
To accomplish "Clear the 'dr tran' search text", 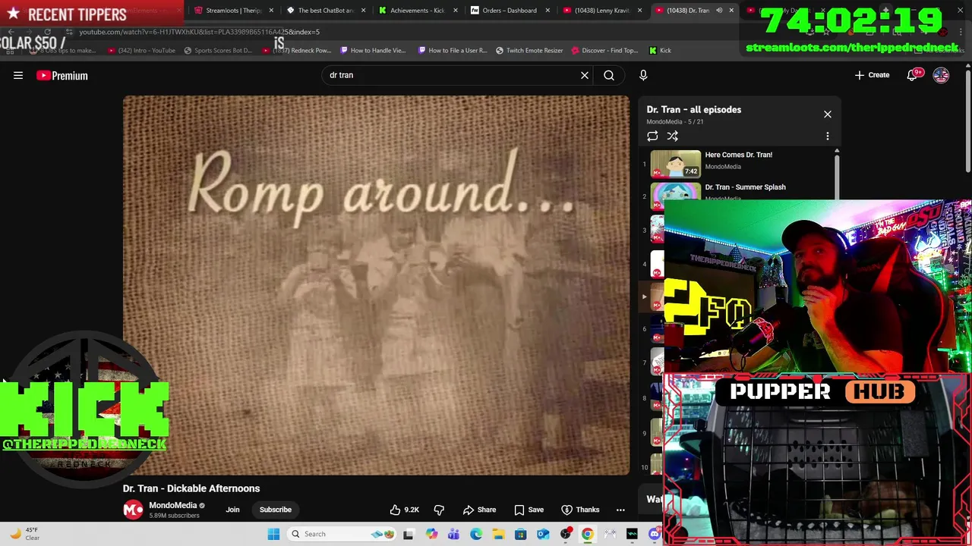I will pyautogui.click(x=585, y=75).
